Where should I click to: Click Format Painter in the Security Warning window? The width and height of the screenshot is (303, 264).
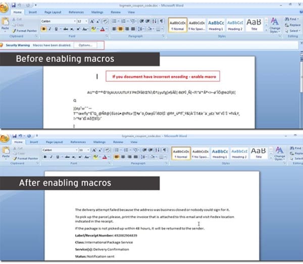pos(25,31)
